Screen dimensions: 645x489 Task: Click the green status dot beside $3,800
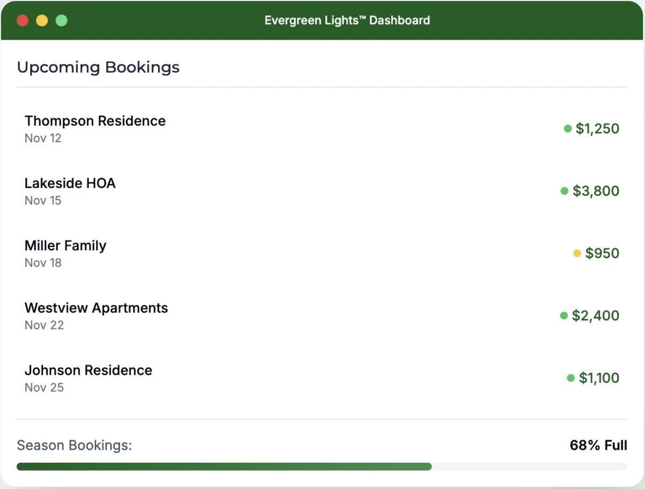point(564,191)
